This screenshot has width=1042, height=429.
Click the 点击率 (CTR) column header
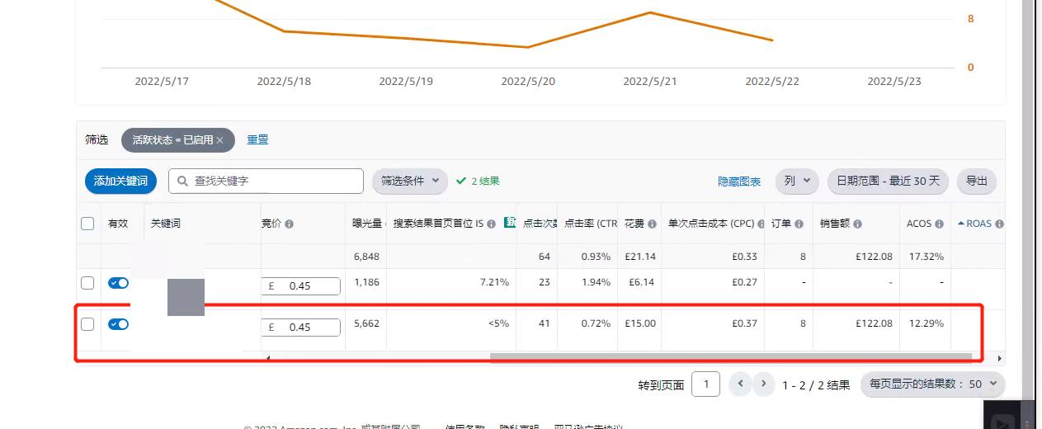pyautogui.click(x=591, y=224)
